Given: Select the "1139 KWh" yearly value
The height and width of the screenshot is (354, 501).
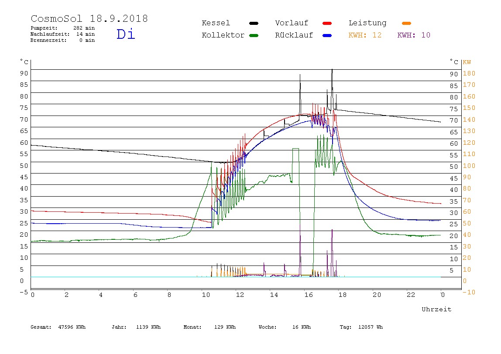Looking at the screenshot, I should pyautogui.click(x=148, y=327).
